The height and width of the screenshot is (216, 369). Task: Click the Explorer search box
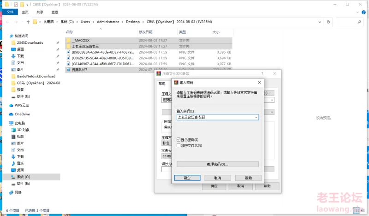[x=349, y=22]
